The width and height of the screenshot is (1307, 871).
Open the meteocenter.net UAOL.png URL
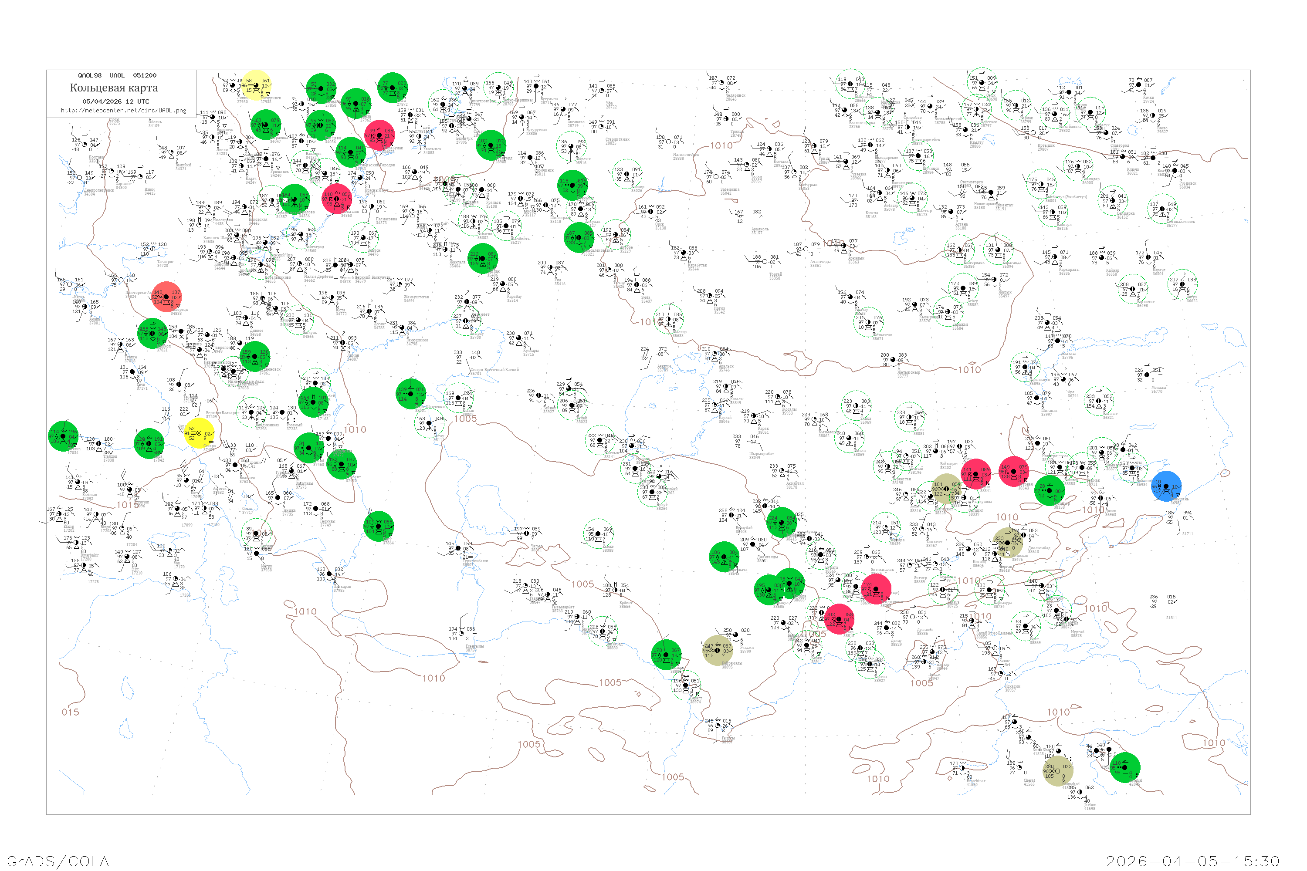click(x=123, y=111)
